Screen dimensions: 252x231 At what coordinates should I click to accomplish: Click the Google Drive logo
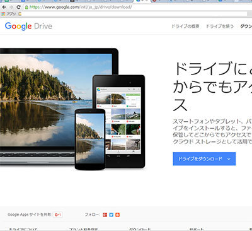tap(28, 26)
